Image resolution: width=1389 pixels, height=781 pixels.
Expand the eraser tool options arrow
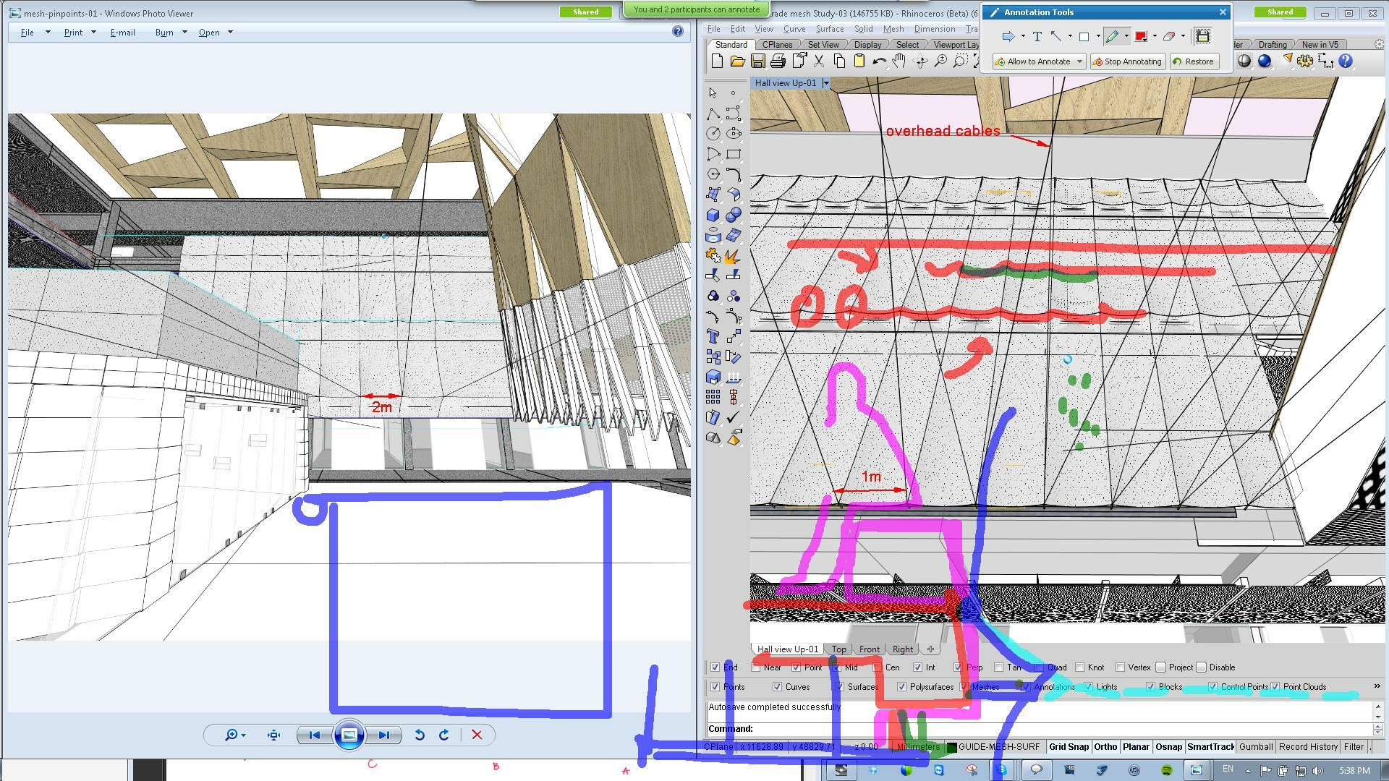[1183, 36]
